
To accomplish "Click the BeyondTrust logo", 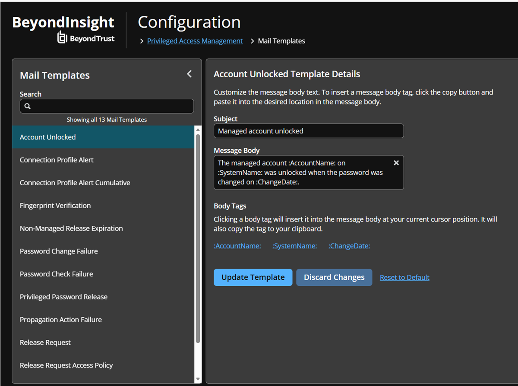I will [86, 38].
